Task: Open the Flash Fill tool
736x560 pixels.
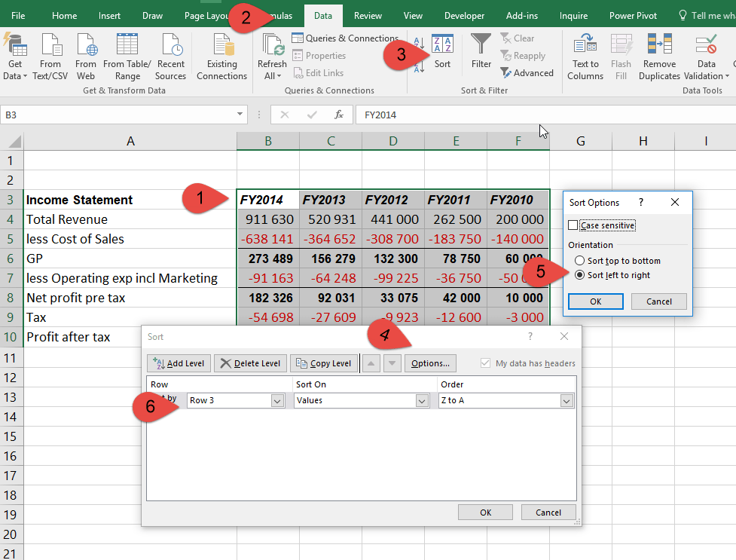Action: coord(621,54)
